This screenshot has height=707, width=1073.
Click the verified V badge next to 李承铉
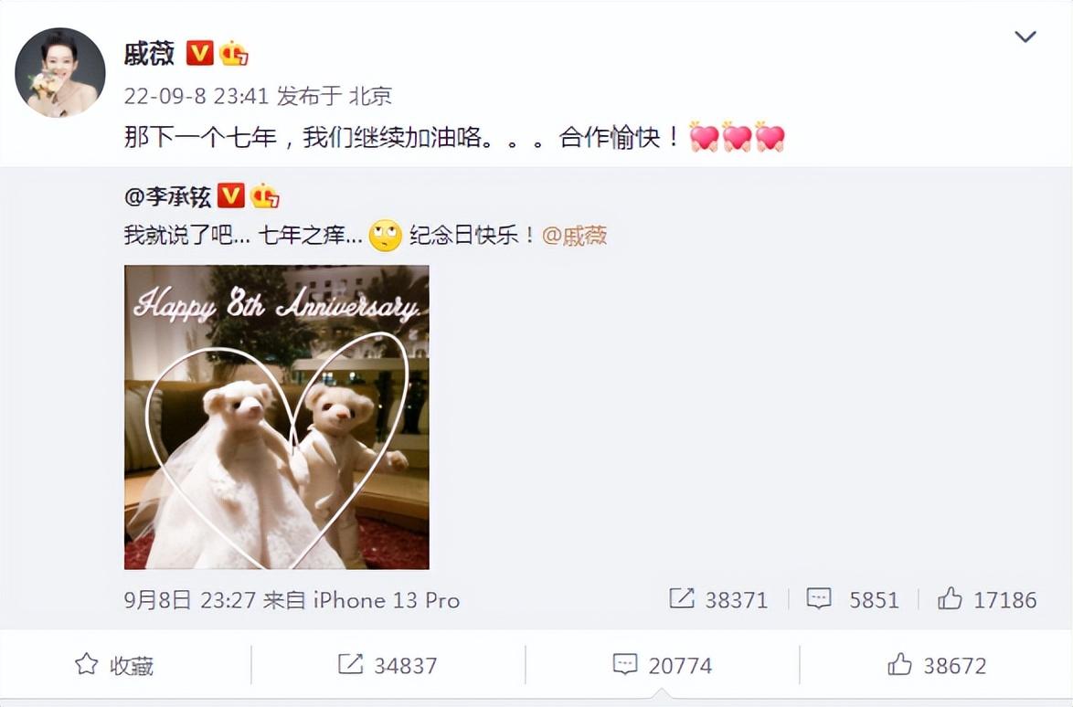[230, 196]
